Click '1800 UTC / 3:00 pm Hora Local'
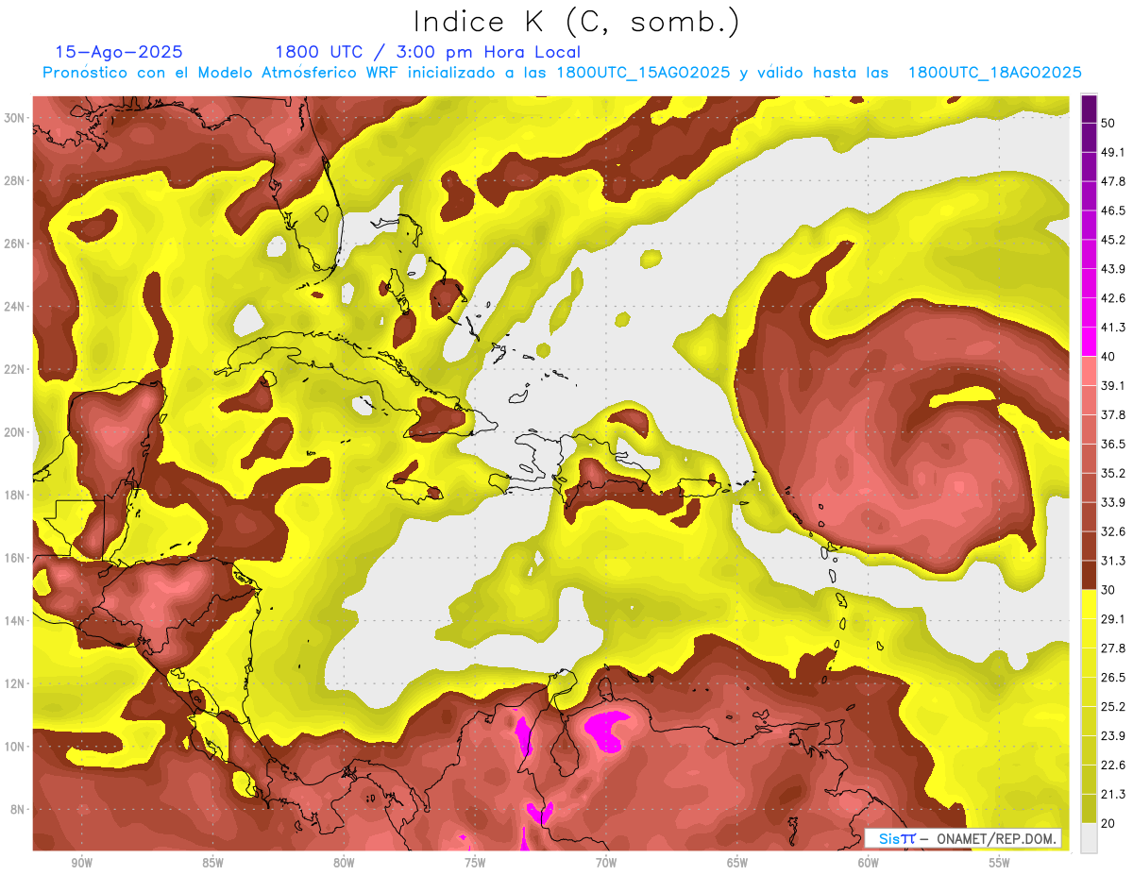 (x=428, y=52)
